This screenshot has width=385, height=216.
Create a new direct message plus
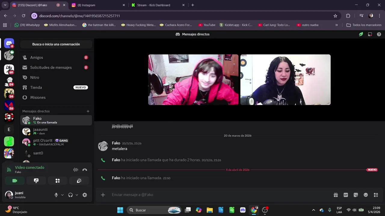pos(88,111)
